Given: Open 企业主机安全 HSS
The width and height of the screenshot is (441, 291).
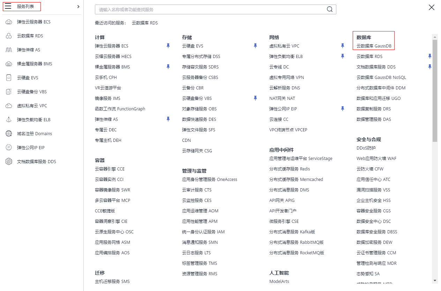Looking at the screenshot, I should click(374, 200).
